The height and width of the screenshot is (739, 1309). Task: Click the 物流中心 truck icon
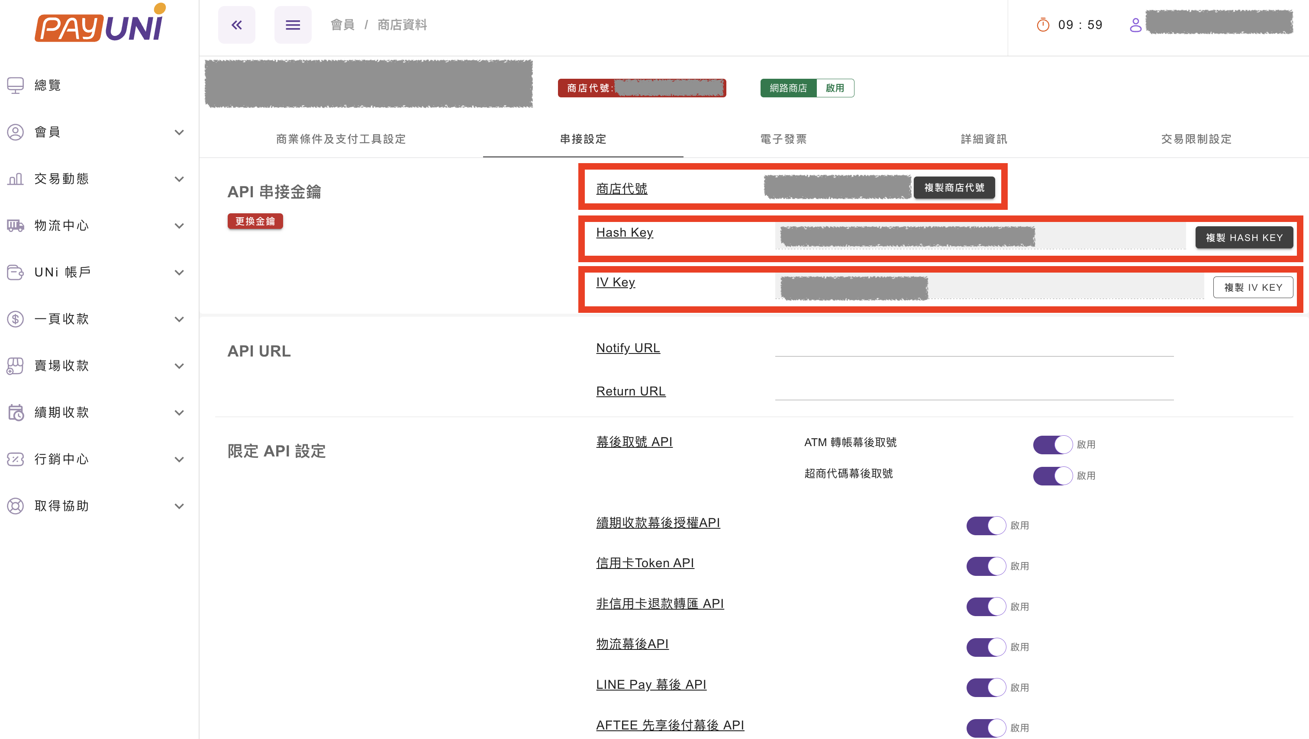coord(15,225)
